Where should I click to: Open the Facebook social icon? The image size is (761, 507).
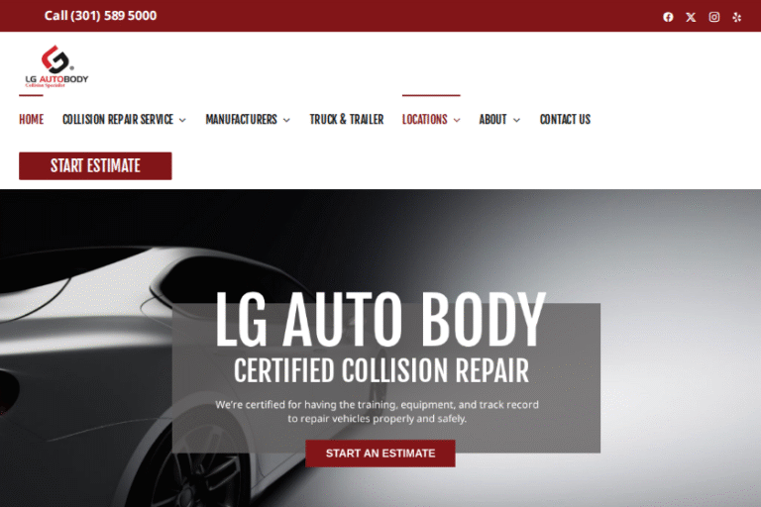(x=668, y=17)
